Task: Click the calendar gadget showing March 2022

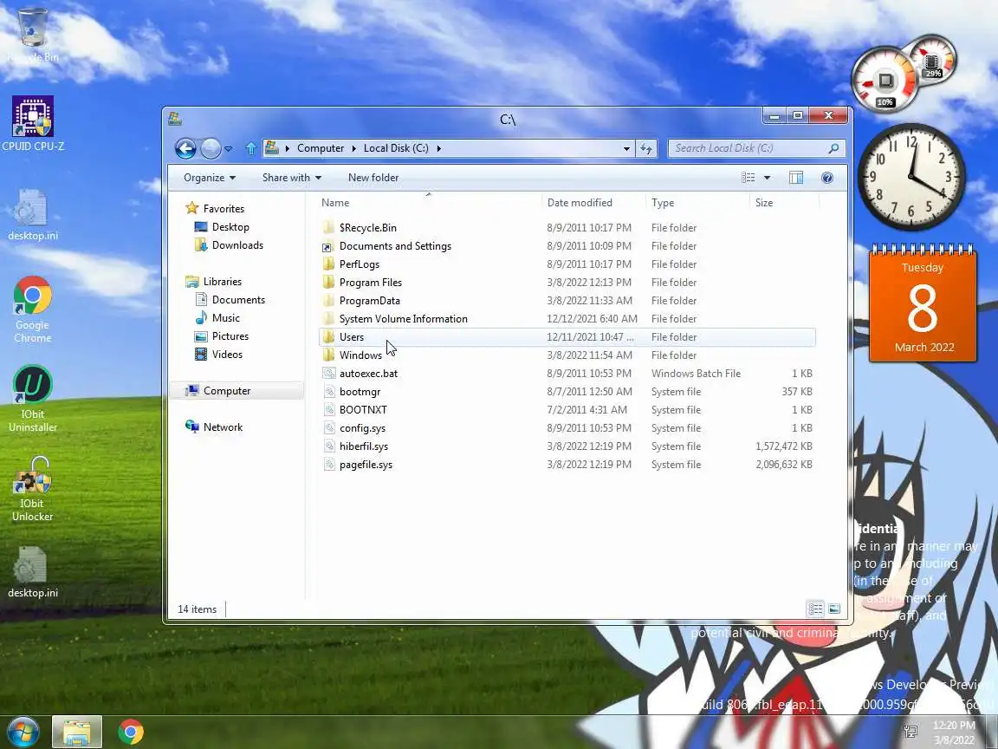Action: click(x=923, y=304)
